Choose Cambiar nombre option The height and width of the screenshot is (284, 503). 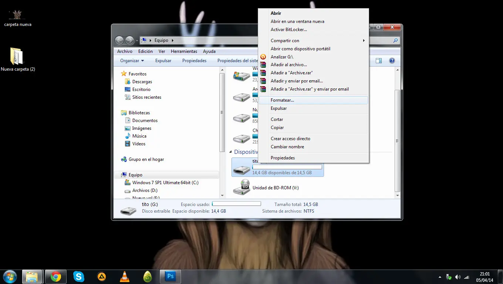[x=313, y=147]
